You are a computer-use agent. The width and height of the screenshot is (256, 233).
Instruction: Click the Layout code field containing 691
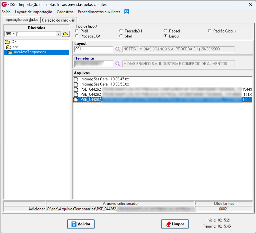[94, 49]
